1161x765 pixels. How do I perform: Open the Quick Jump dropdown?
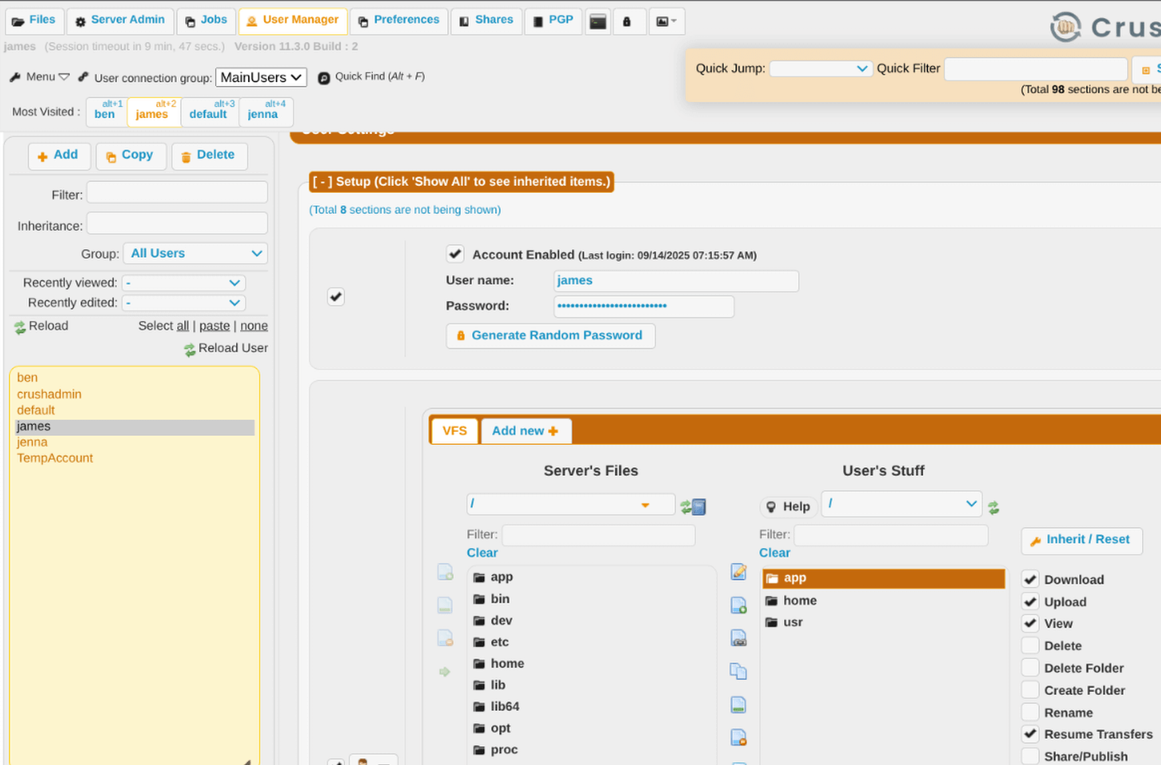pos(821,69)
